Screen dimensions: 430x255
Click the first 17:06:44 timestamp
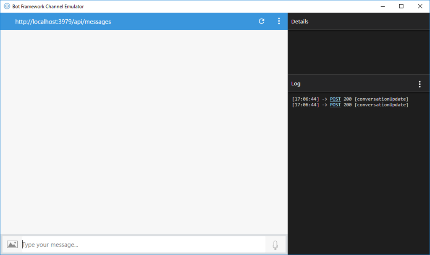[x=306, y=99]
